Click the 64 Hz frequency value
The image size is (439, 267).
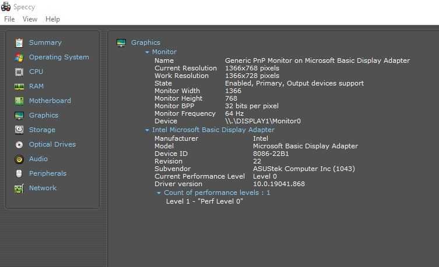pyautogui.click(x=234, y=113)
